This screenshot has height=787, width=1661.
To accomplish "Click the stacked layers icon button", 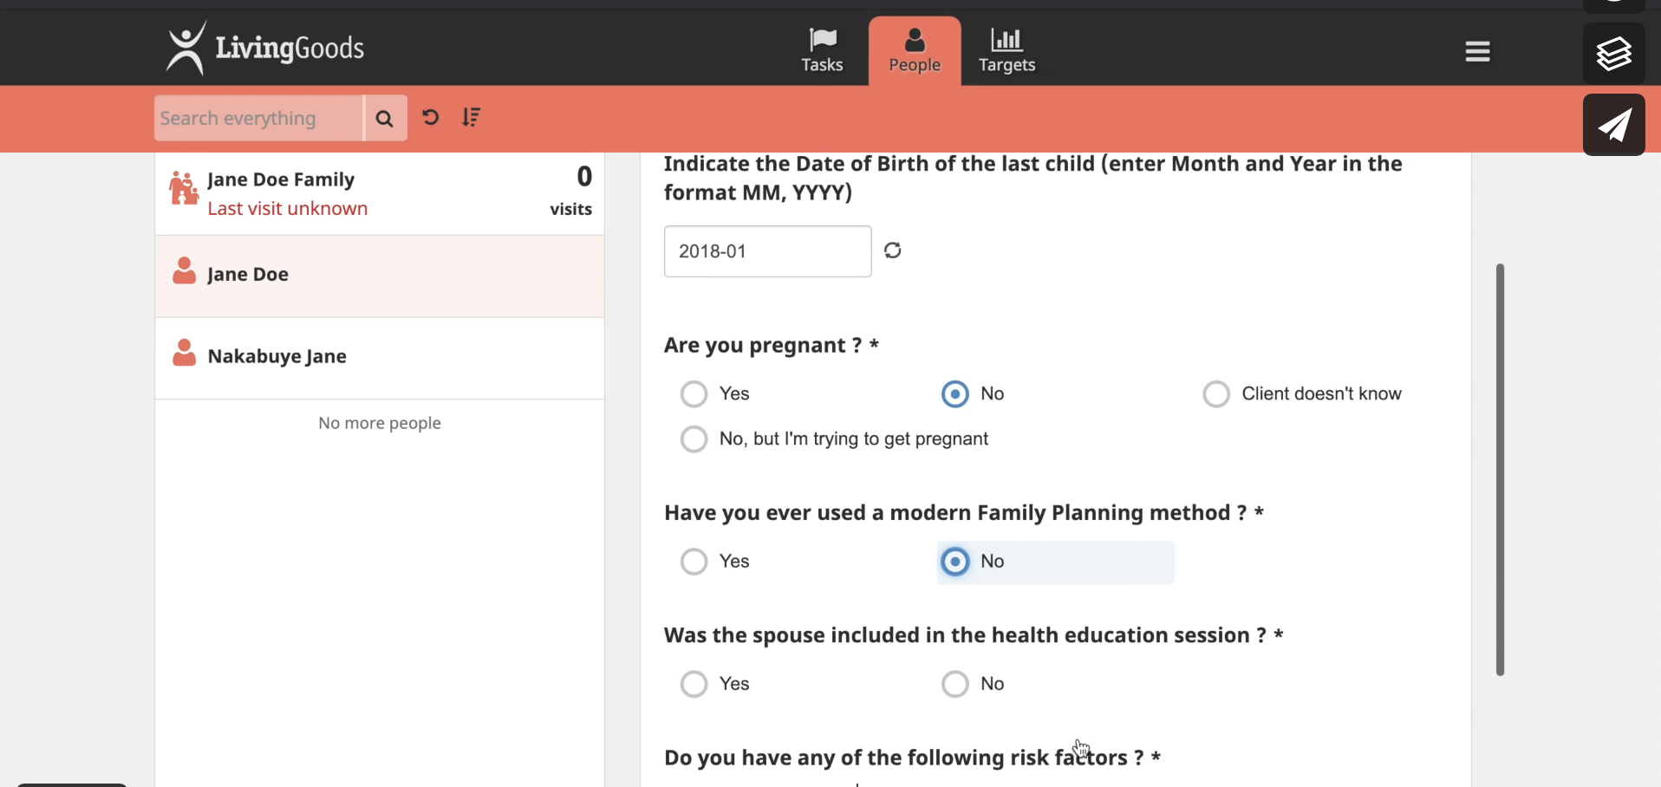I will 1613,54.
